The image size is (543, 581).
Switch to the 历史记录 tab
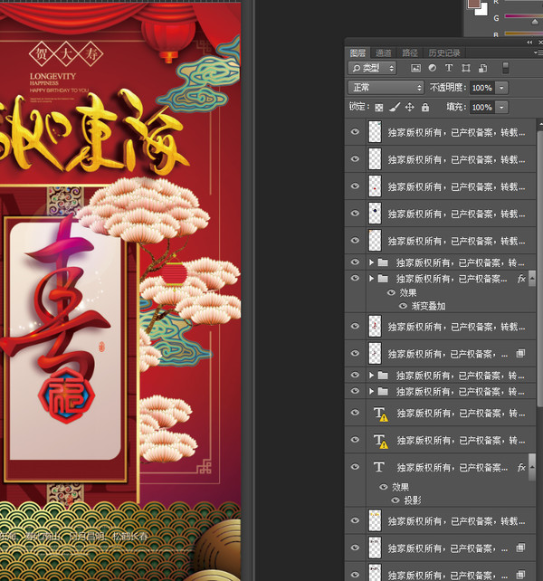pyautogui.click(x=444, y=53)
